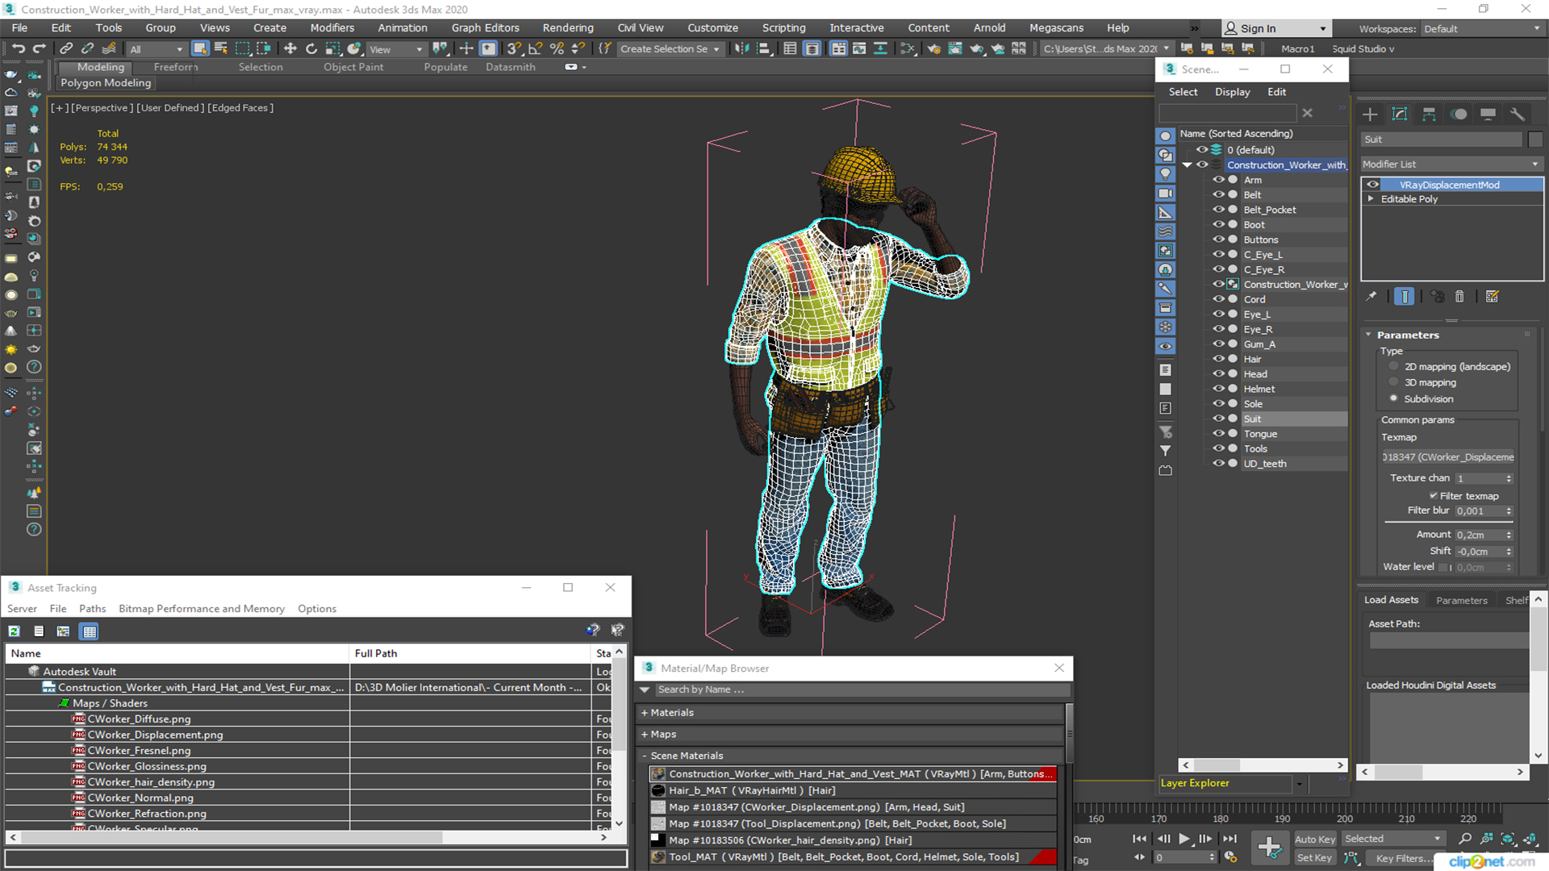1549x871 pixels.
Task: Click the Amount spinner arrows
Action: click(x=1509, y=535)
